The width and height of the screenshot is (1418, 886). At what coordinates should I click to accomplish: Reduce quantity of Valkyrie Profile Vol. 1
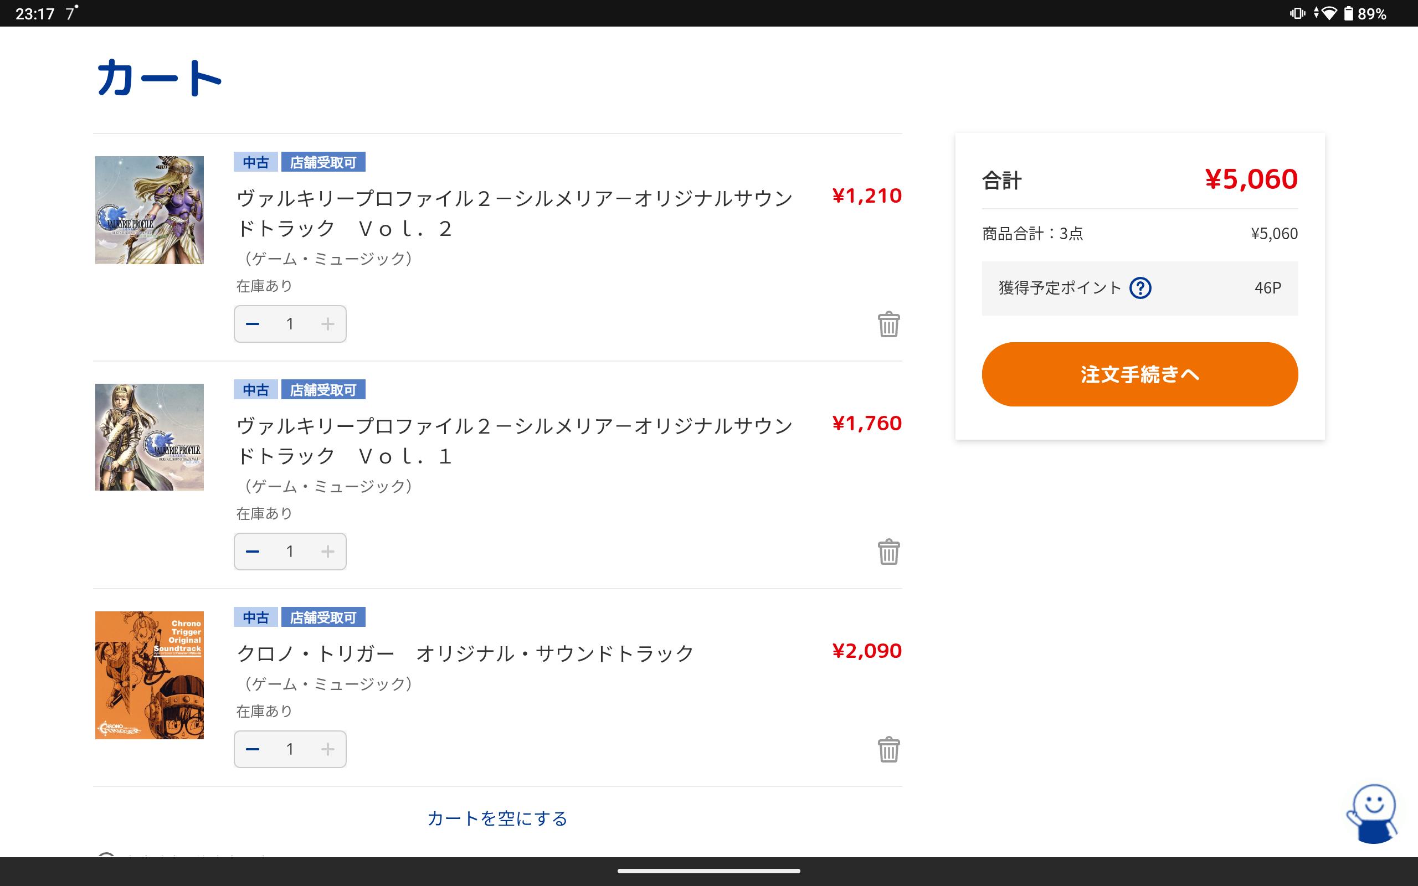click(253, 552)
